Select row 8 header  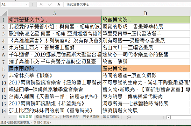4,69
